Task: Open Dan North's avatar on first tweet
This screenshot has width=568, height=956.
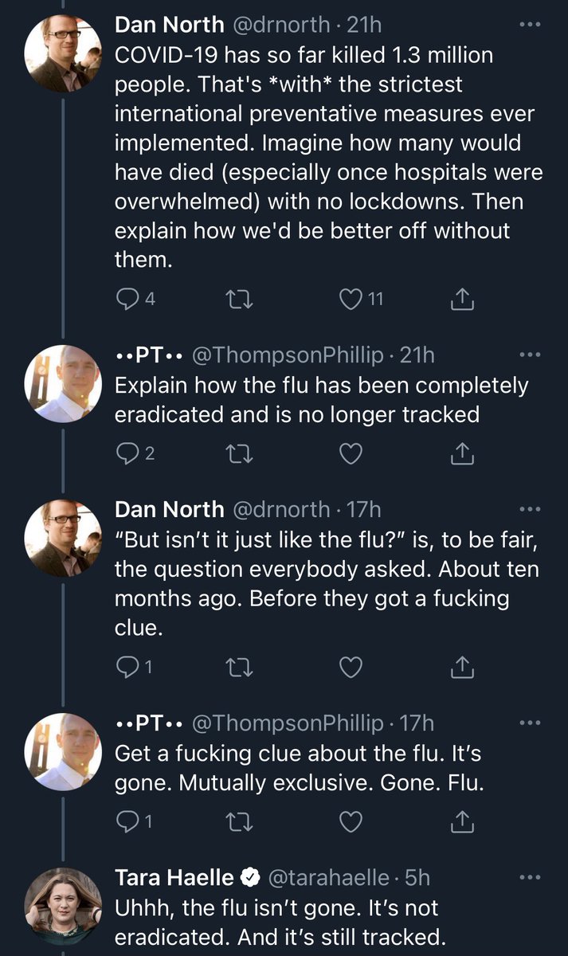Action: click(x=63, y=53)
